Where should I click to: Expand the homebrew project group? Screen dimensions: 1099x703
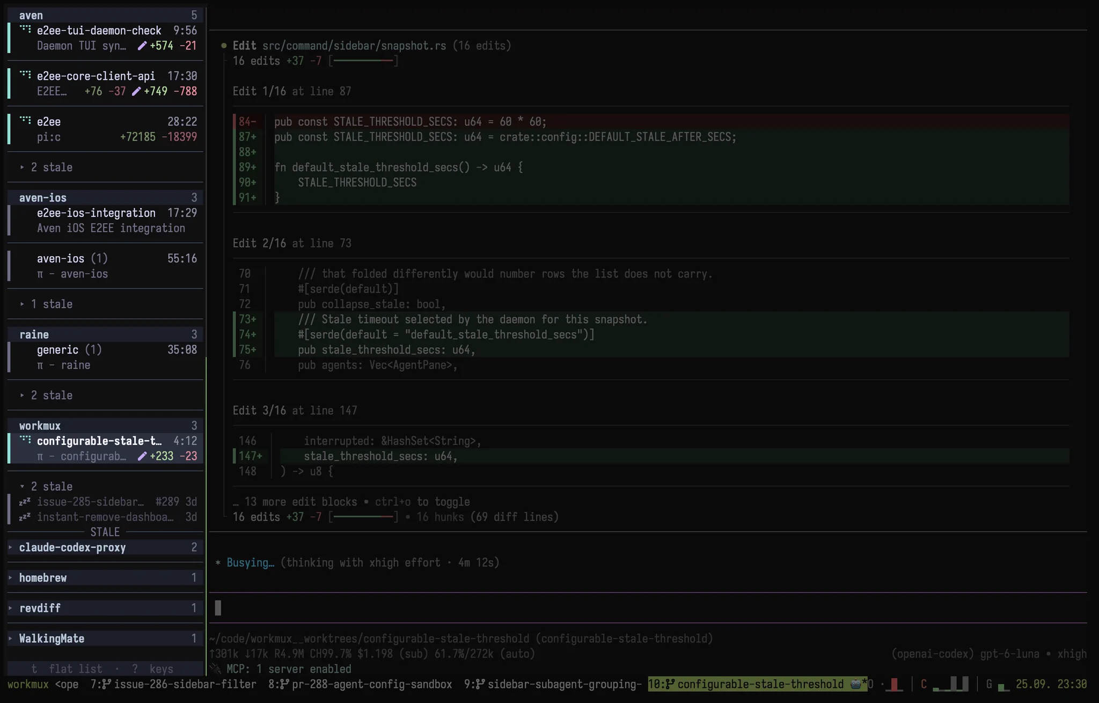(x=105, y=578)
